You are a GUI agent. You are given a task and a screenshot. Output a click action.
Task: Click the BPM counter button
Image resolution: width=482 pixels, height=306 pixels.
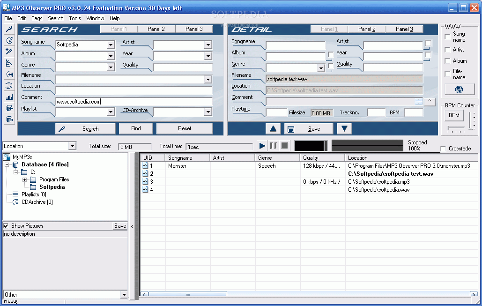[x=454, y=115]
